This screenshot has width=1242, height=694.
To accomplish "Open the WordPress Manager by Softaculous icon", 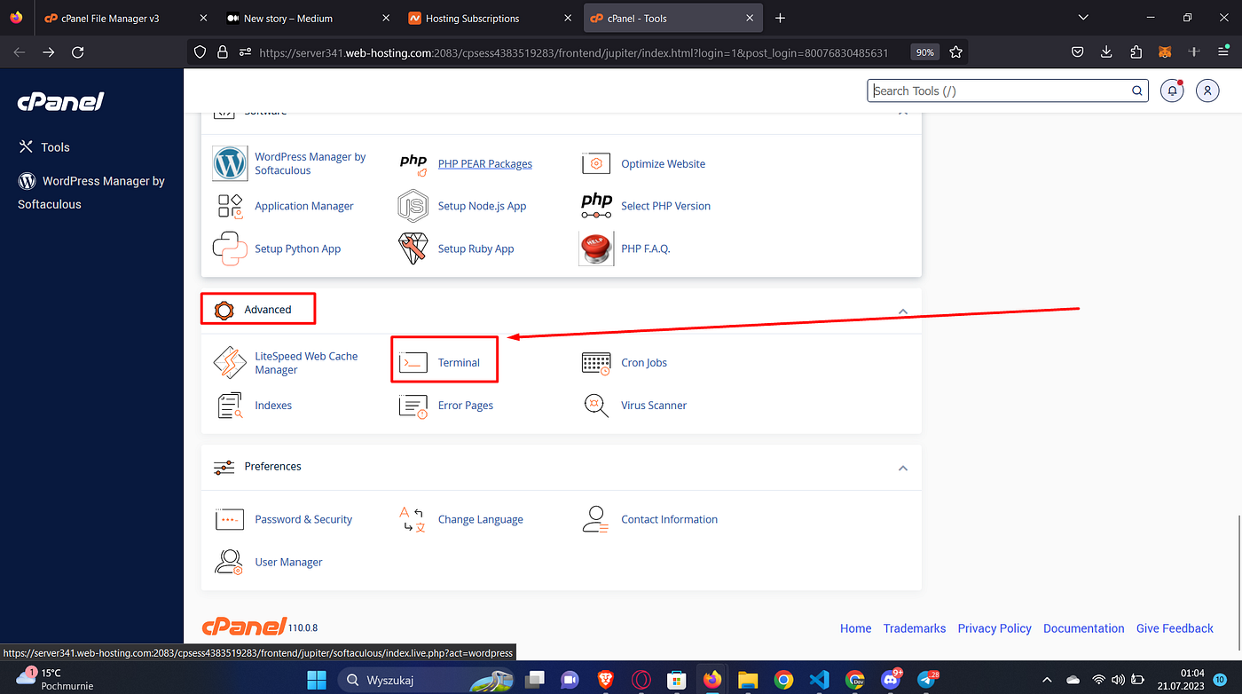I will click(x=230, y=163).
